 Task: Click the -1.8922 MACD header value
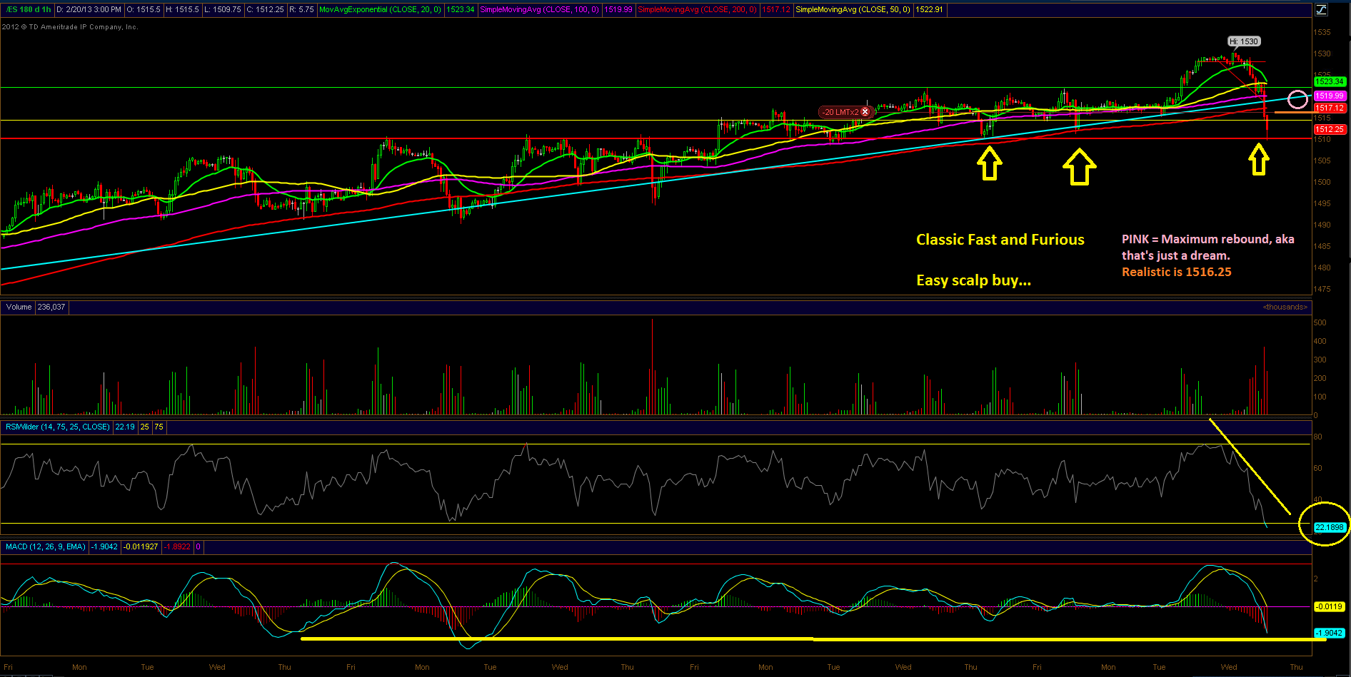click(178, 546)
